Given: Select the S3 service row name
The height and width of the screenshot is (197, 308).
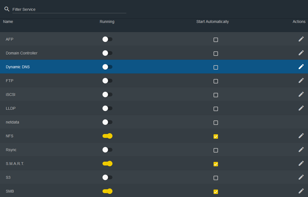Looking at the screenshot, I should click(x=8, y=177).
